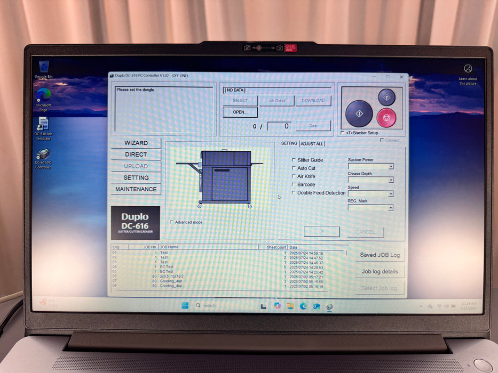Click the sheet count input field
This screenshot has width=498, height=373.
pos(280,126)
